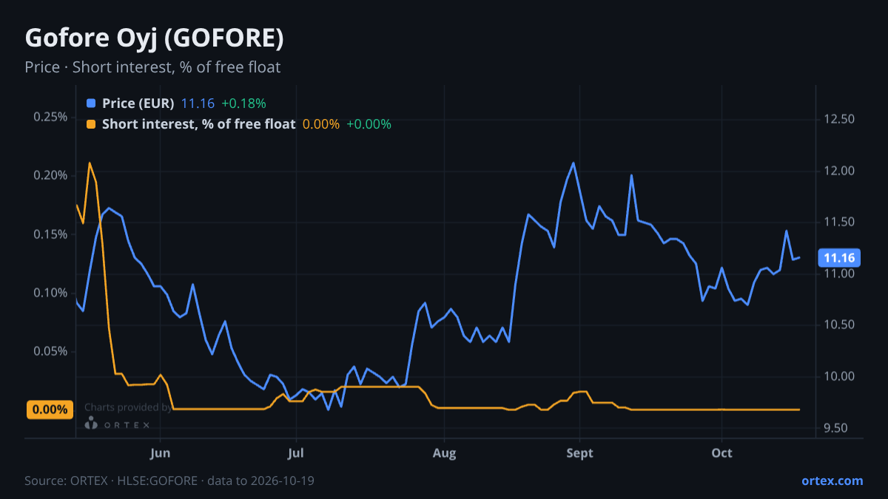Click the 11.50 right axis label
The image size is (888, 499).
point(839,223)
